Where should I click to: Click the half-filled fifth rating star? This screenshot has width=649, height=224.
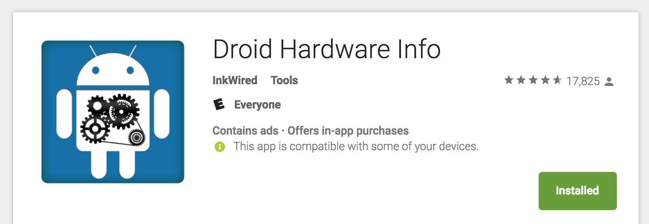coord(557,80)
